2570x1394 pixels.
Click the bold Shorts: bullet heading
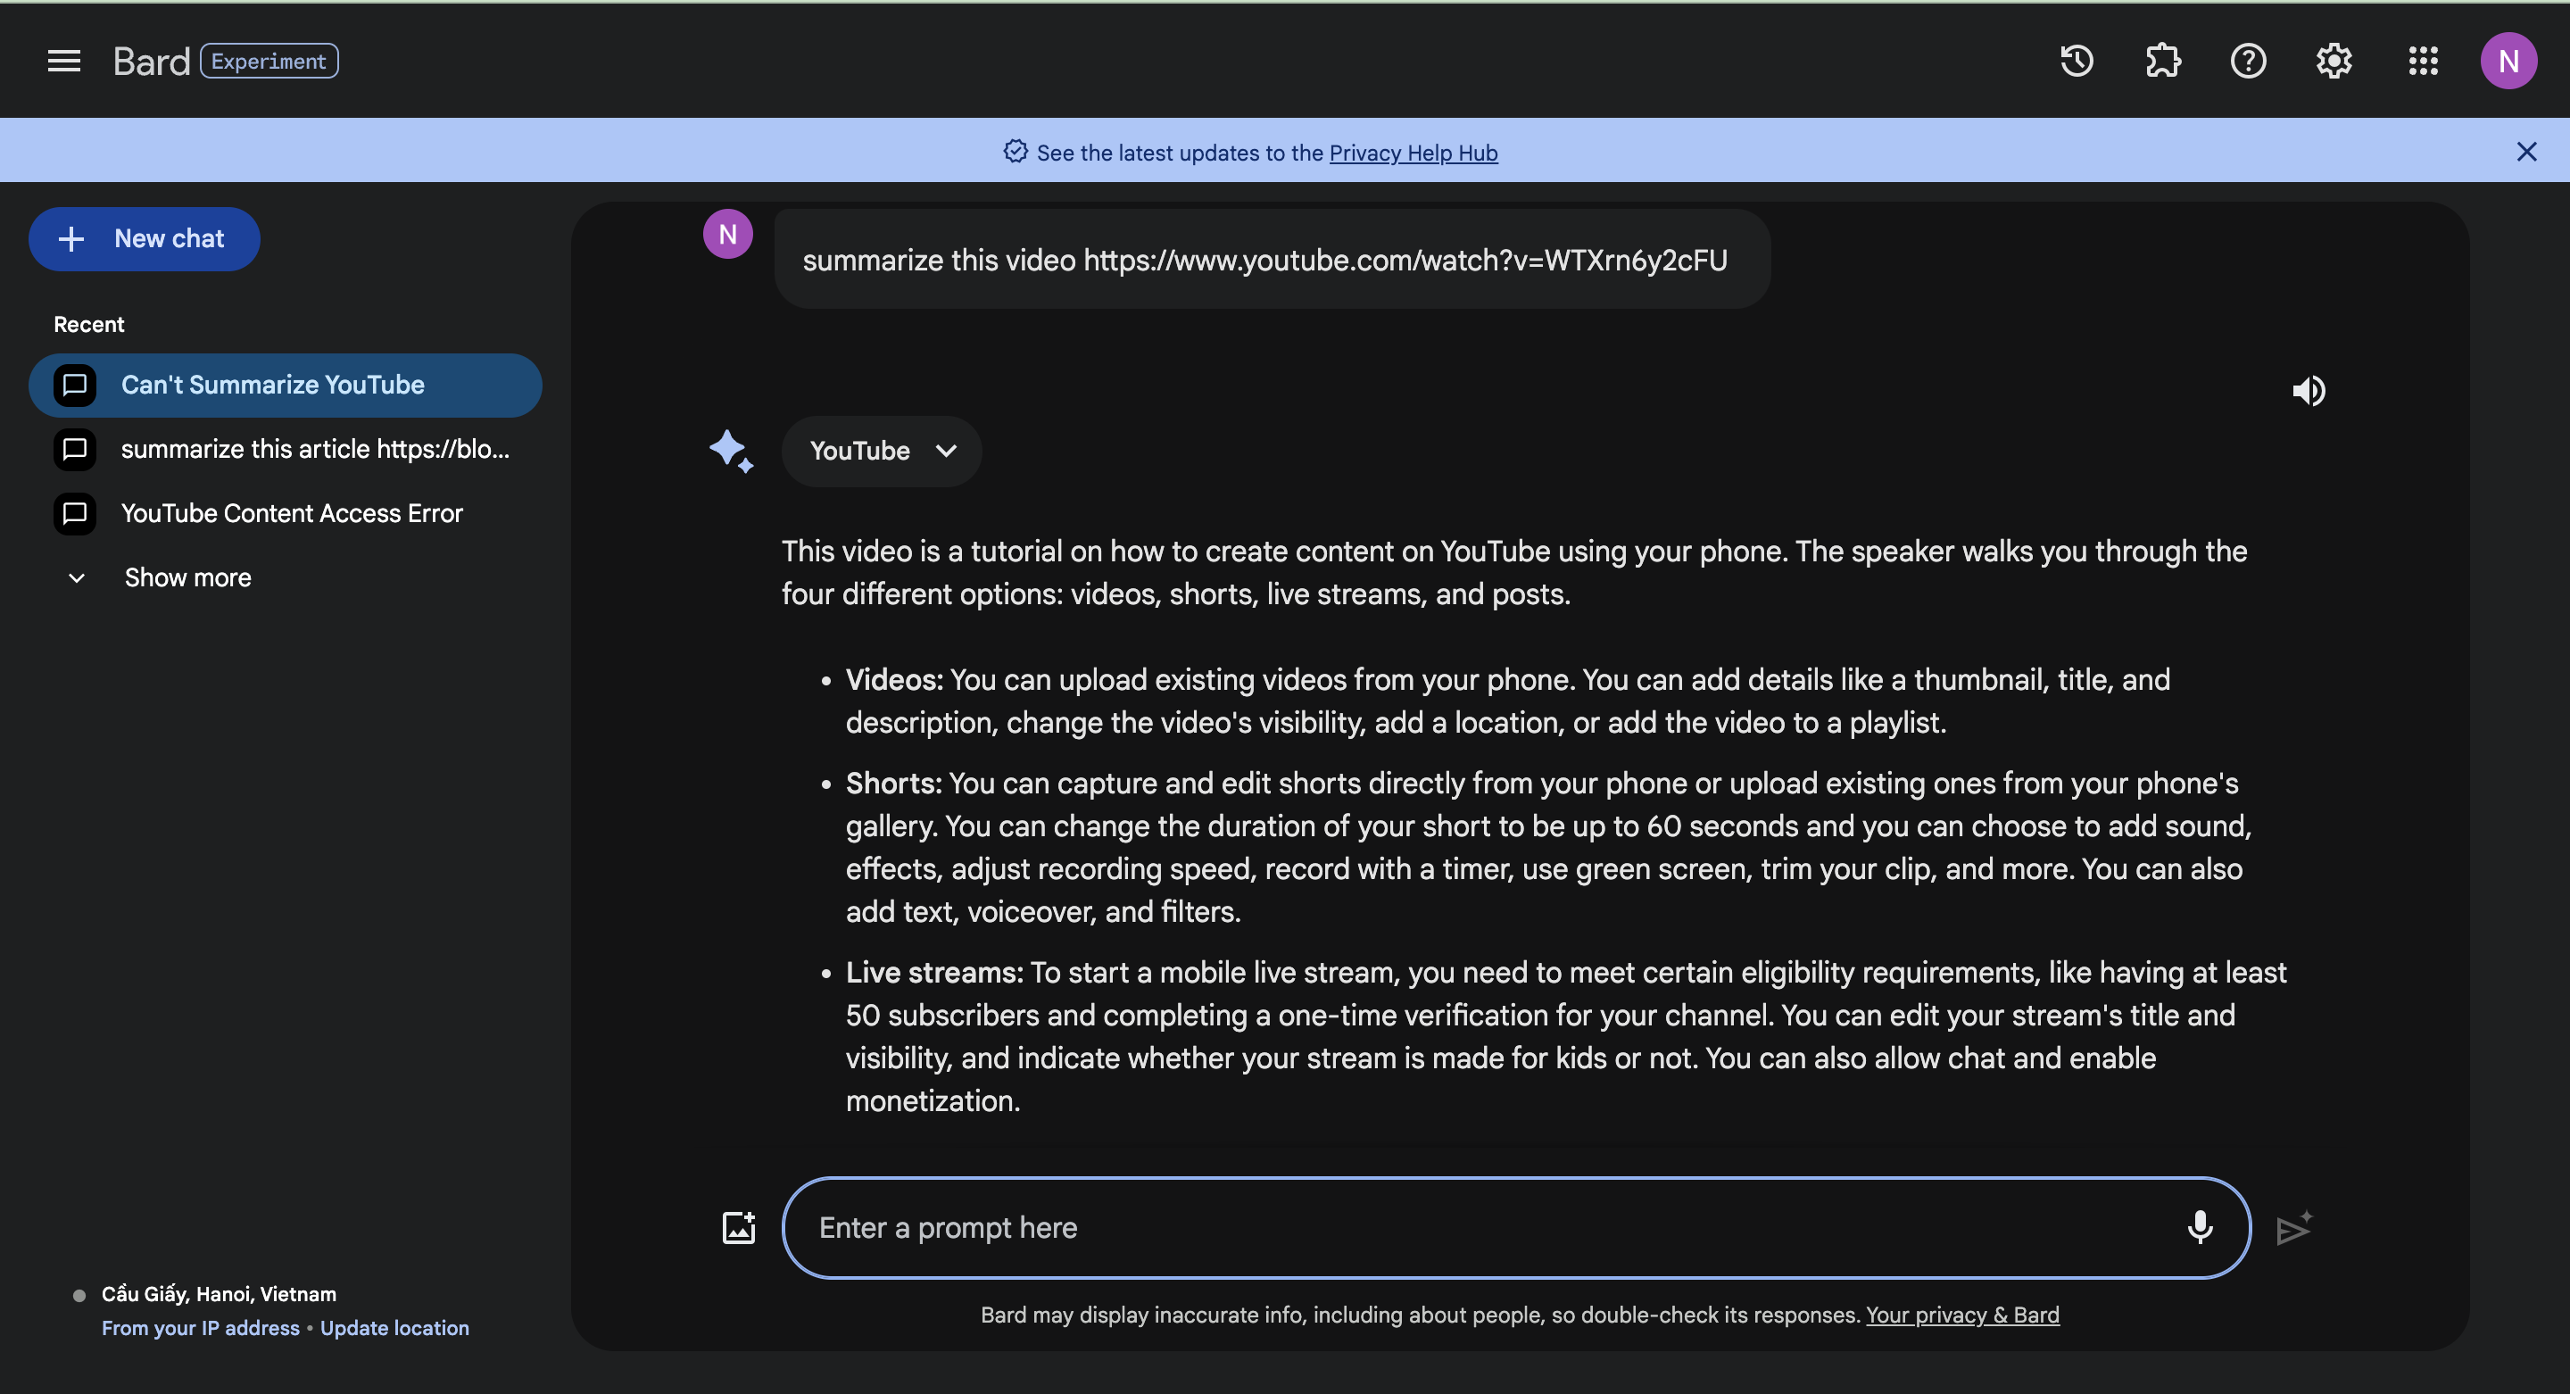pos(894,784)
